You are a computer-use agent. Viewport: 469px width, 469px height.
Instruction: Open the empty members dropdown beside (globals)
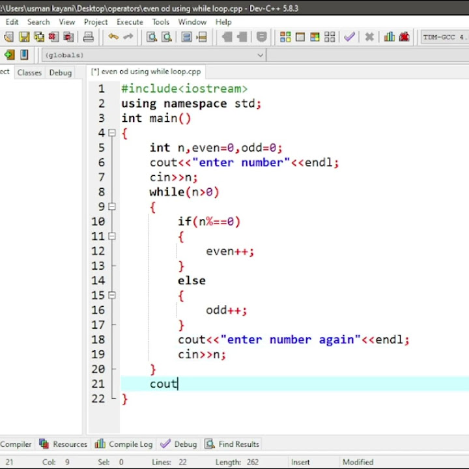tap(368, 55)
